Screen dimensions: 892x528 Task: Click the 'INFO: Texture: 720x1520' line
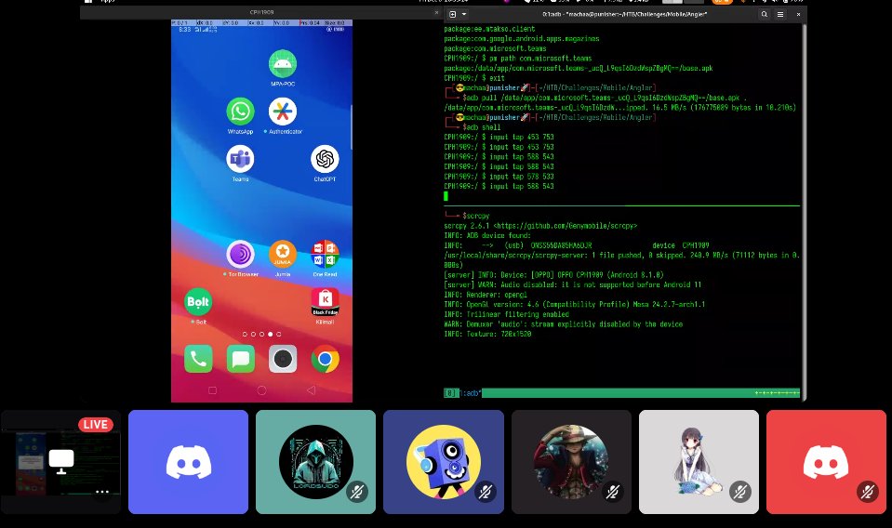pyautogui.click(x=487, y=335)
